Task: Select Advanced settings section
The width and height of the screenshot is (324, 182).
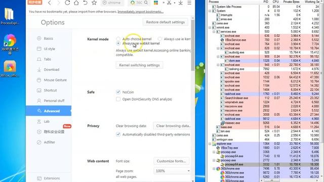Action: click(x=49, y=111)
